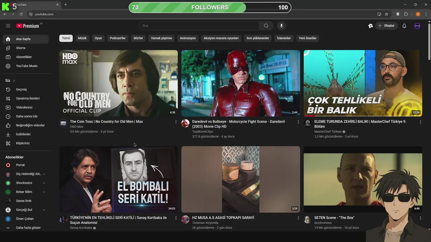
Task: Click the Ara search input field
Action: (x=199, y=26)
